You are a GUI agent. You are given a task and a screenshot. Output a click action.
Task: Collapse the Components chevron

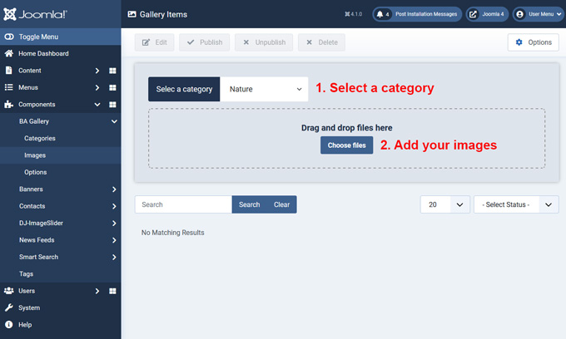point(97,105)
